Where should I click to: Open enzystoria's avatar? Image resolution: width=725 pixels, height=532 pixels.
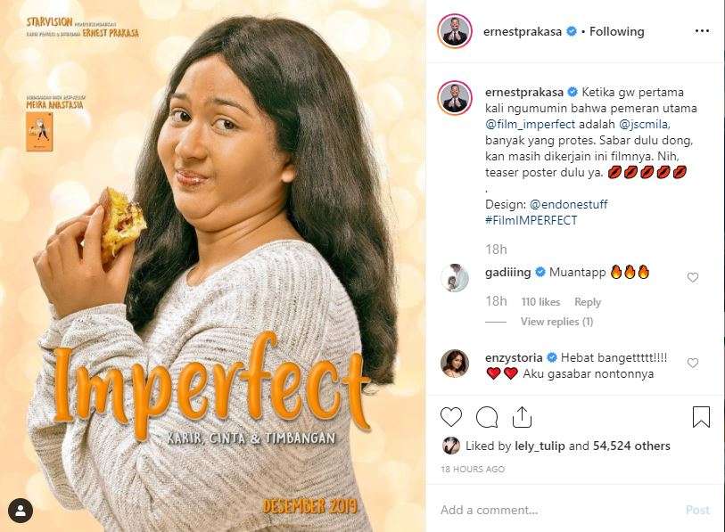coord(454,363)
